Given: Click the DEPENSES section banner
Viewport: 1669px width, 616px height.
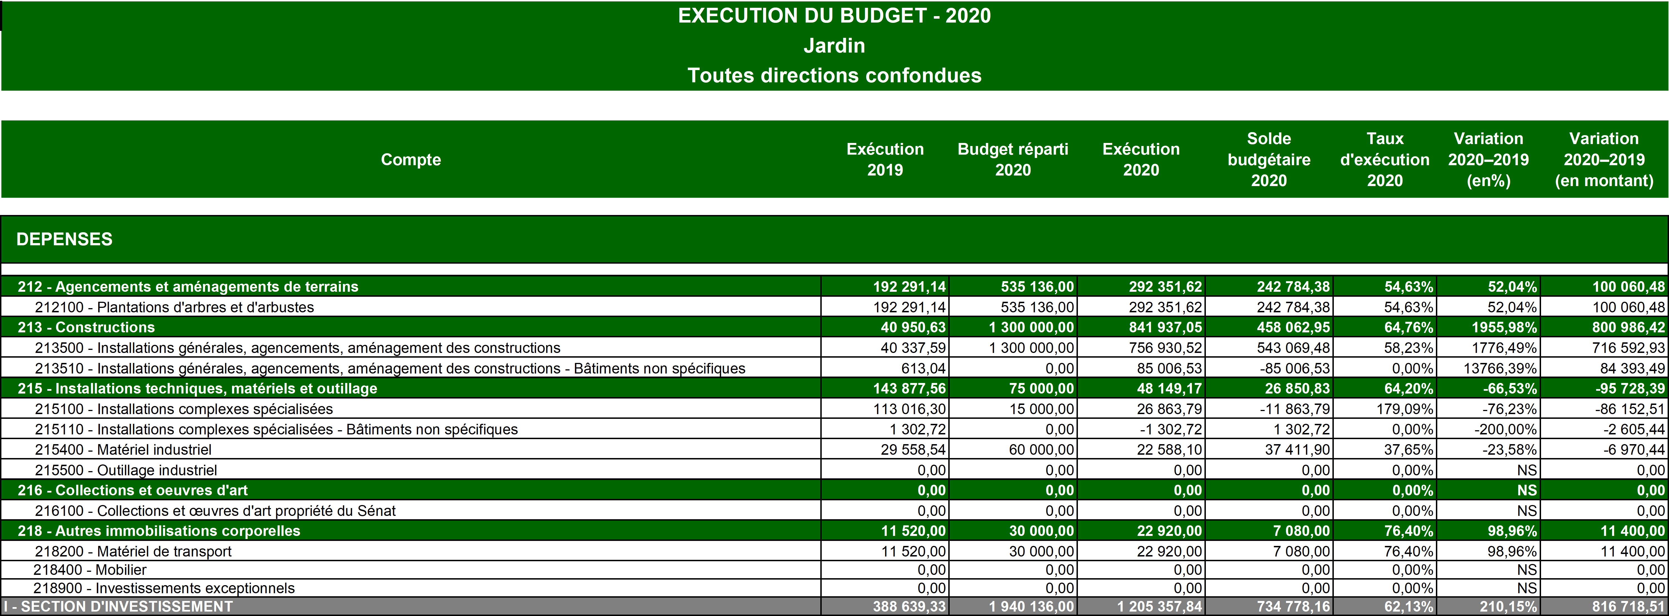Looking at the screenshot, I should coord(64,239).
